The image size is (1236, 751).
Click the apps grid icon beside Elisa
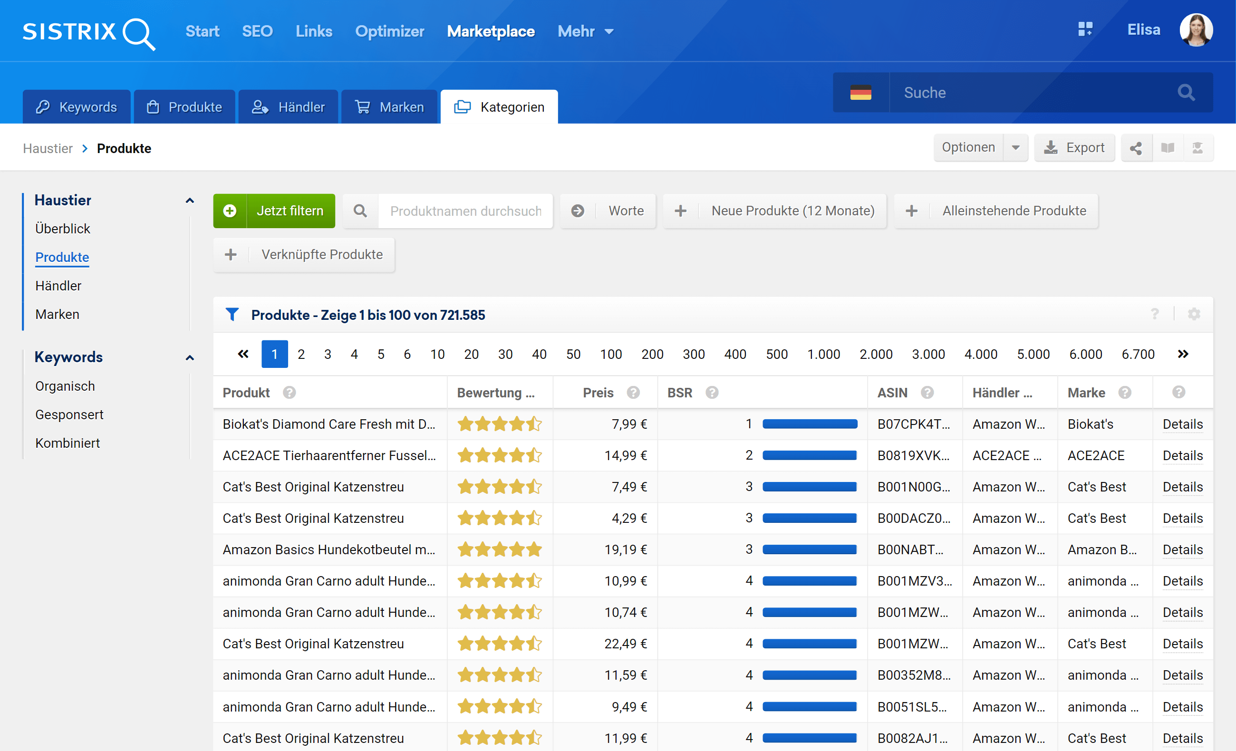coord(1085,29)
